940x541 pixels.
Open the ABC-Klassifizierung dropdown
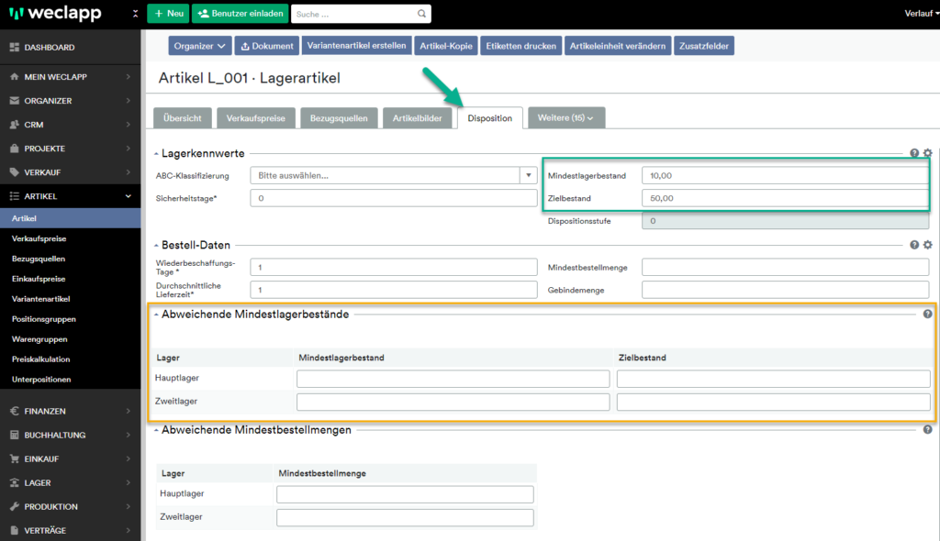coord(528,175)
